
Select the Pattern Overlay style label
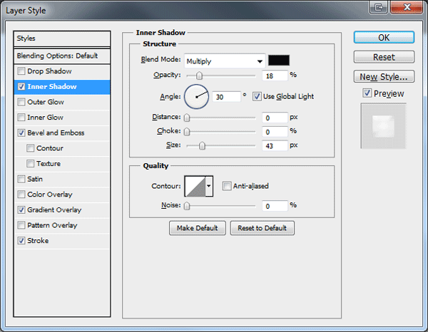(52, 225)
